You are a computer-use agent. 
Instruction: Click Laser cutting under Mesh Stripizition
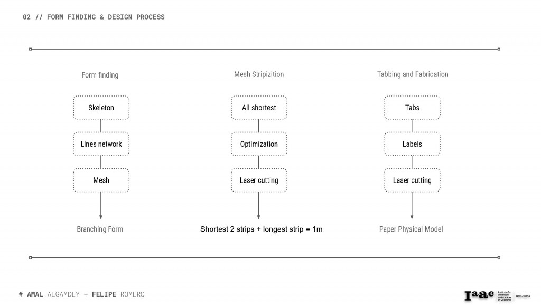pyautogui.click(x=259, y=180)
